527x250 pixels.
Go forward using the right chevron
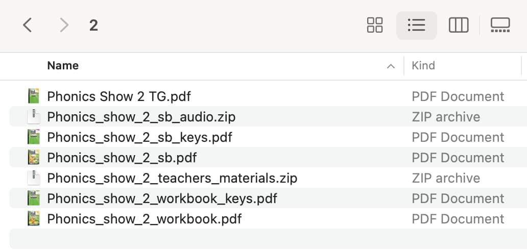pos(64,25)
